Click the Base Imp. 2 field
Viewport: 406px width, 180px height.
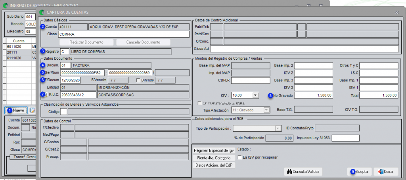(313, 66)
